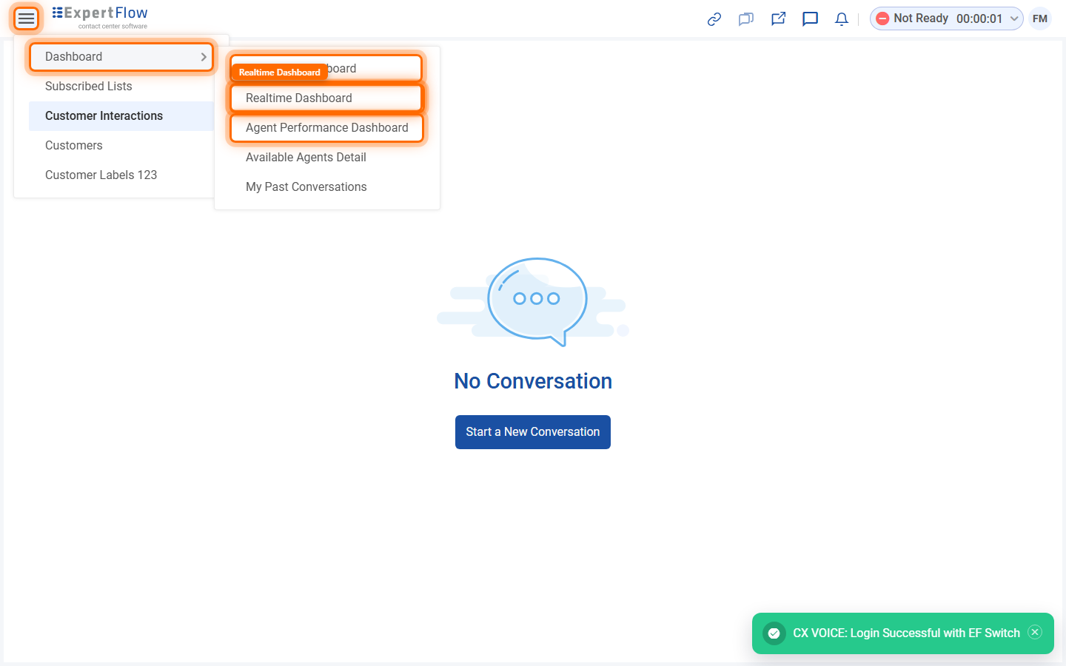Click the ExpertFlow logo
Screen dimensions: 1066x666
tap(100, 18)
